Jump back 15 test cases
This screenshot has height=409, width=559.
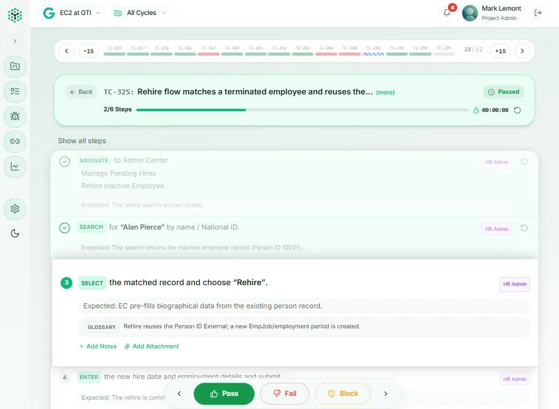[89, 51]
